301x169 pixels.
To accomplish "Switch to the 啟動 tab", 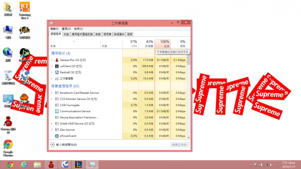I will point(98,34).
